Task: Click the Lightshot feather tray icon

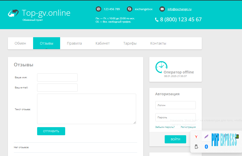Action: [x=206, y=137]
